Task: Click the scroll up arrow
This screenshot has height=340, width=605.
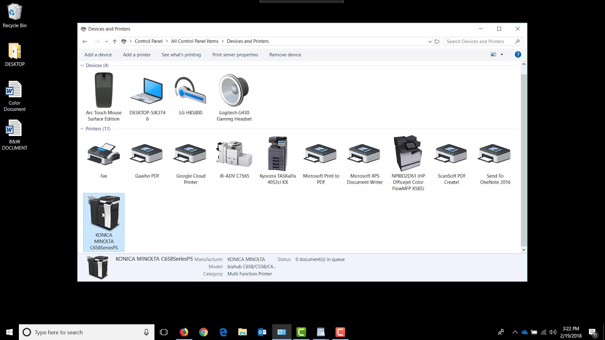Action: tap(523, 64)
